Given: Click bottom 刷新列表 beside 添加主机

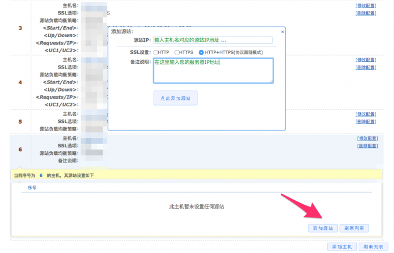Looking at the screenshot, I should pos(373,247).
